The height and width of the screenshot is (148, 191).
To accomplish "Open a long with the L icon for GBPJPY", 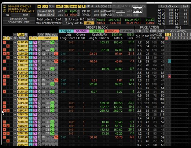I will [31, 111].
